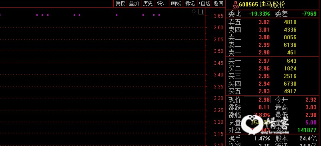321x146 pixels.
Task: Select the 现价 2.98 boxed field
Action: [x=257, y=100]
